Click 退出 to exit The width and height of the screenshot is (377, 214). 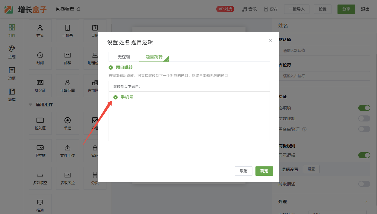[x=365, y=9]
